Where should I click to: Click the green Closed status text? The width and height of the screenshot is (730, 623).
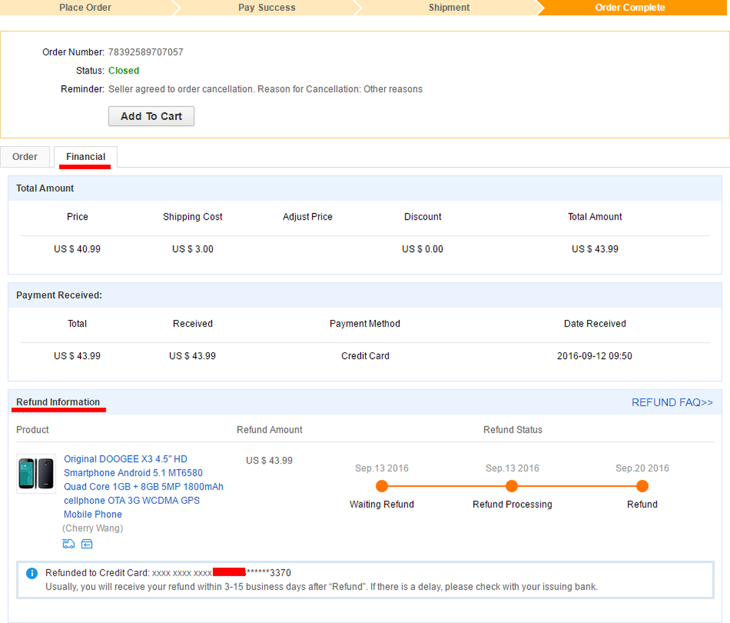click(123, 71)
